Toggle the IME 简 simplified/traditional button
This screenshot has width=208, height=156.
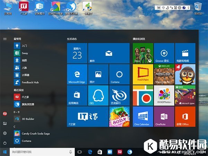click(x=175, y=8)
